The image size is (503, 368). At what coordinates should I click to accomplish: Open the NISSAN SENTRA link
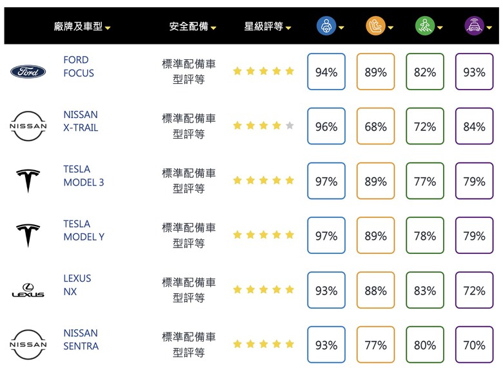(x=81, y=340)
